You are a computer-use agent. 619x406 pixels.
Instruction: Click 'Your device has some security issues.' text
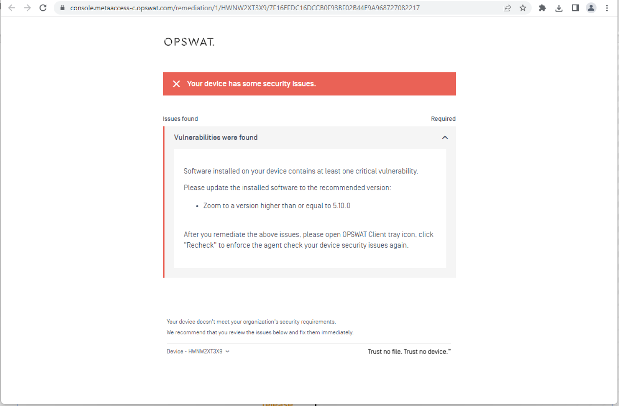251,84
